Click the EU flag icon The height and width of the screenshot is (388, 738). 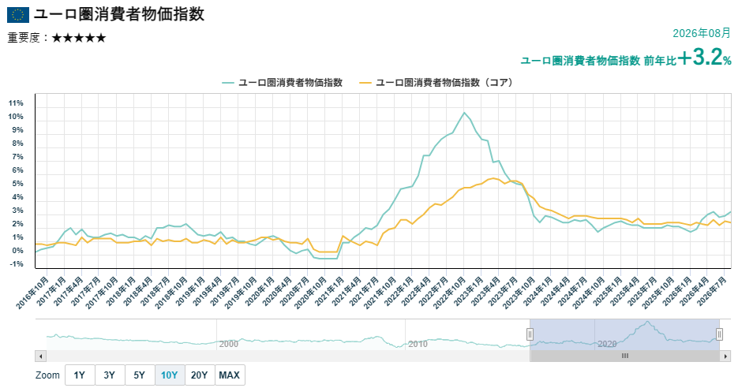click(18, 15)
